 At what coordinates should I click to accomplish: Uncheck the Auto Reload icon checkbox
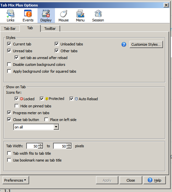click(71, 99)
